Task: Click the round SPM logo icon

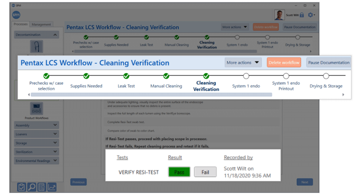Action: 16,15
